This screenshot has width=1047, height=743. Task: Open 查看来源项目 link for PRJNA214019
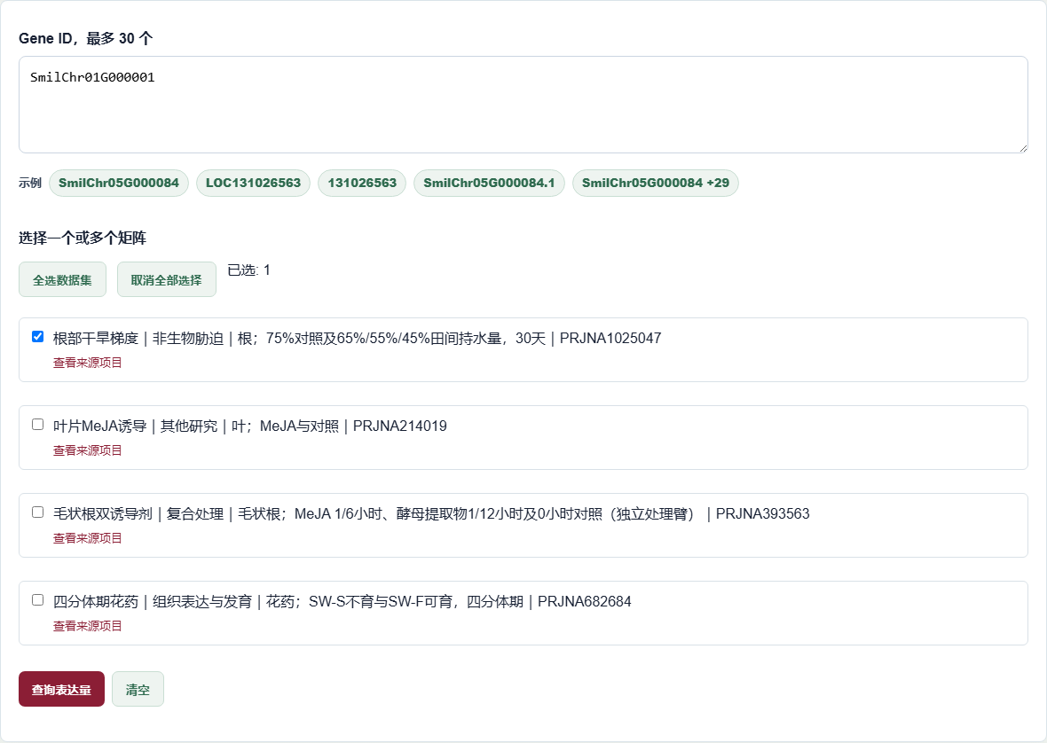tap(88, 451)
